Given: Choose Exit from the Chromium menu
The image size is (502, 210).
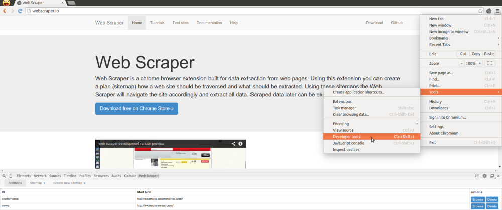Looking at the screenshot, I should pos(461,143).
